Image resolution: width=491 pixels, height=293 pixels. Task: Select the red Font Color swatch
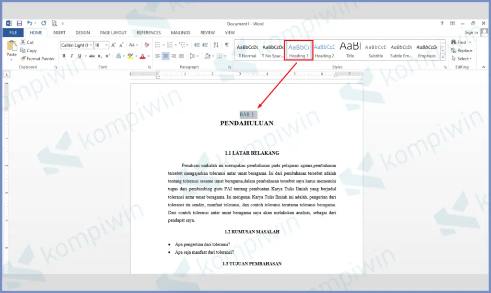tap(142, 56)
